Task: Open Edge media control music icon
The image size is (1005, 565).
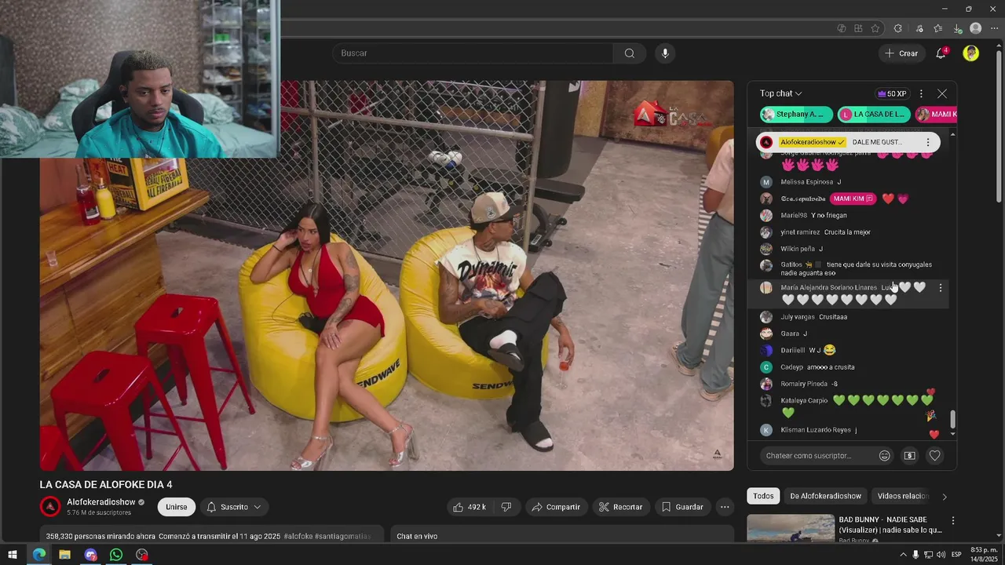Action: point(919,28)
